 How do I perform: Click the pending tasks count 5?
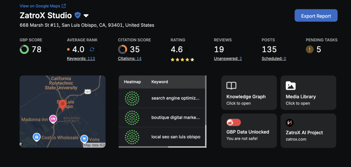(319, 49)
